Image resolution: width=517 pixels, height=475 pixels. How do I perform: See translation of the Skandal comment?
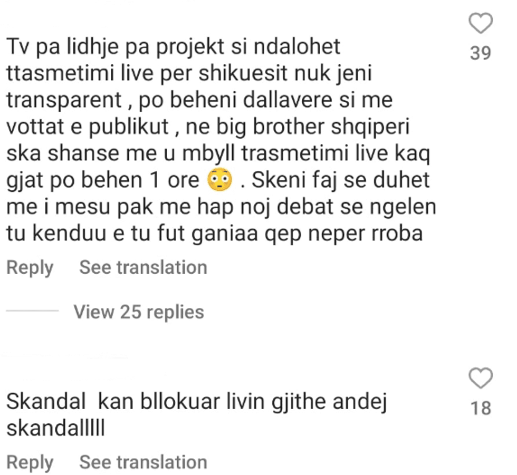tap(143, 462)
